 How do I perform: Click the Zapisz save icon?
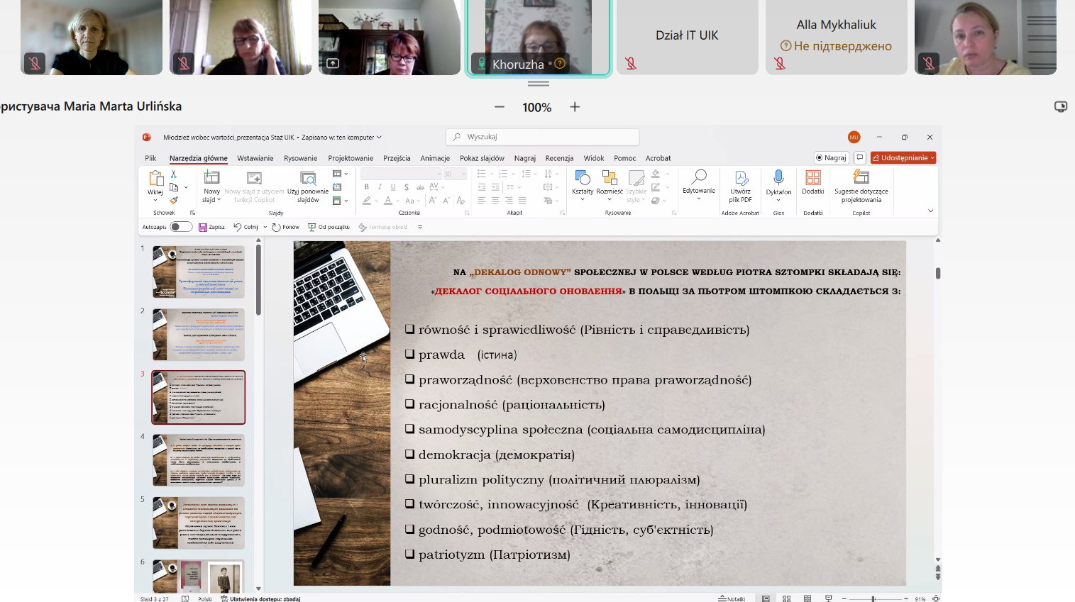[203, 228]
